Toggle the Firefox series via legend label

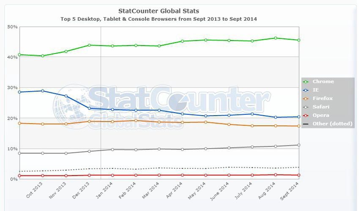point(323,98)
